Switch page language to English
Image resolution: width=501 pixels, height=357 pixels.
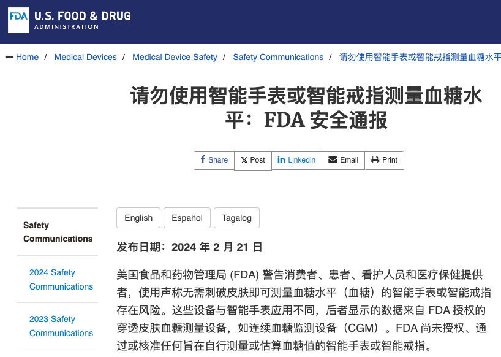138,218
